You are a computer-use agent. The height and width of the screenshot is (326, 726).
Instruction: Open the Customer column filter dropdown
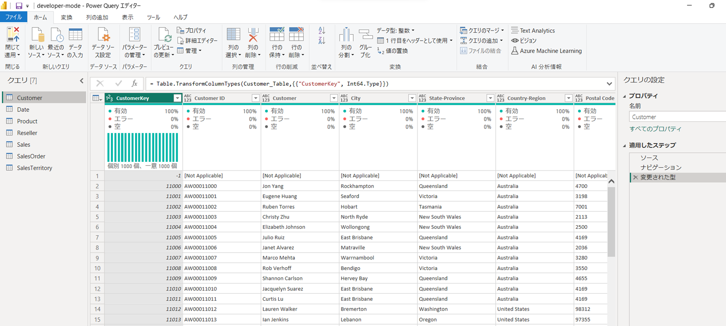(334, 98)
